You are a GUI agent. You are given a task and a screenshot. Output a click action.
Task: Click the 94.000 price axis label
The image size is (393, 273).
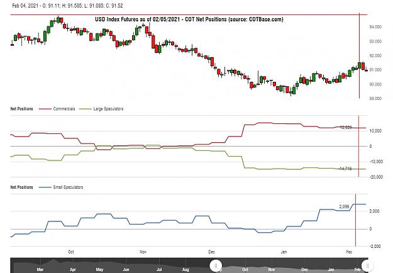375,27
